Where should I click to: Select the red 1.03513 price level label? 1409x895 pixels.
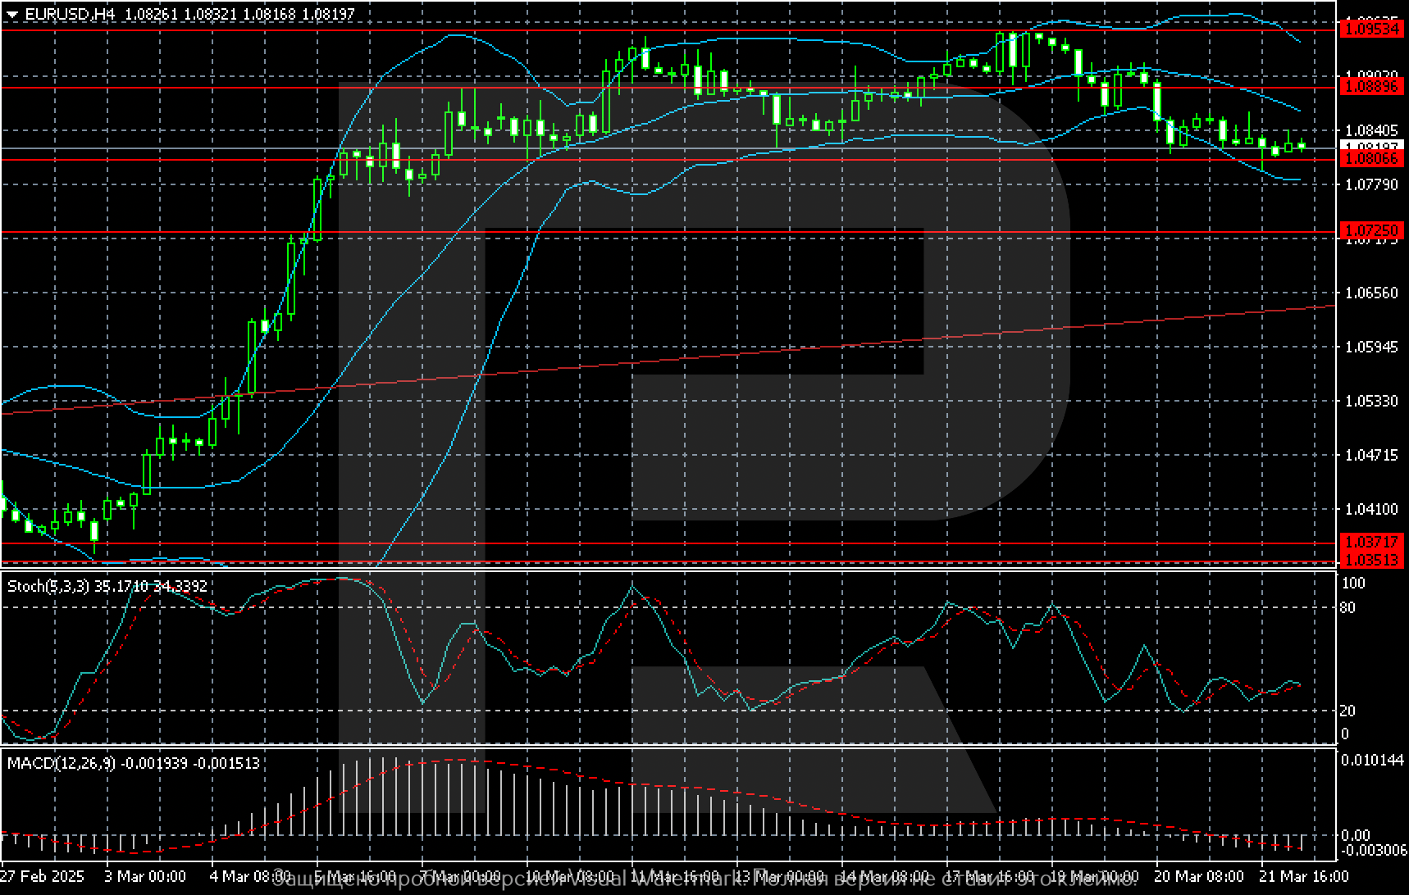coord(1370,560)
